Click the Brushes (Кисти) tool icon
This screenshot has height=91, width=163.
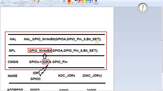tap(38, 1)
